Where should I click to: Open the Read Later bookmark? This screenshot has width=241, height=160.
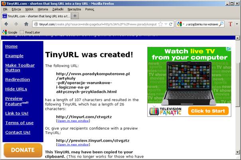(x=30, y=32)
